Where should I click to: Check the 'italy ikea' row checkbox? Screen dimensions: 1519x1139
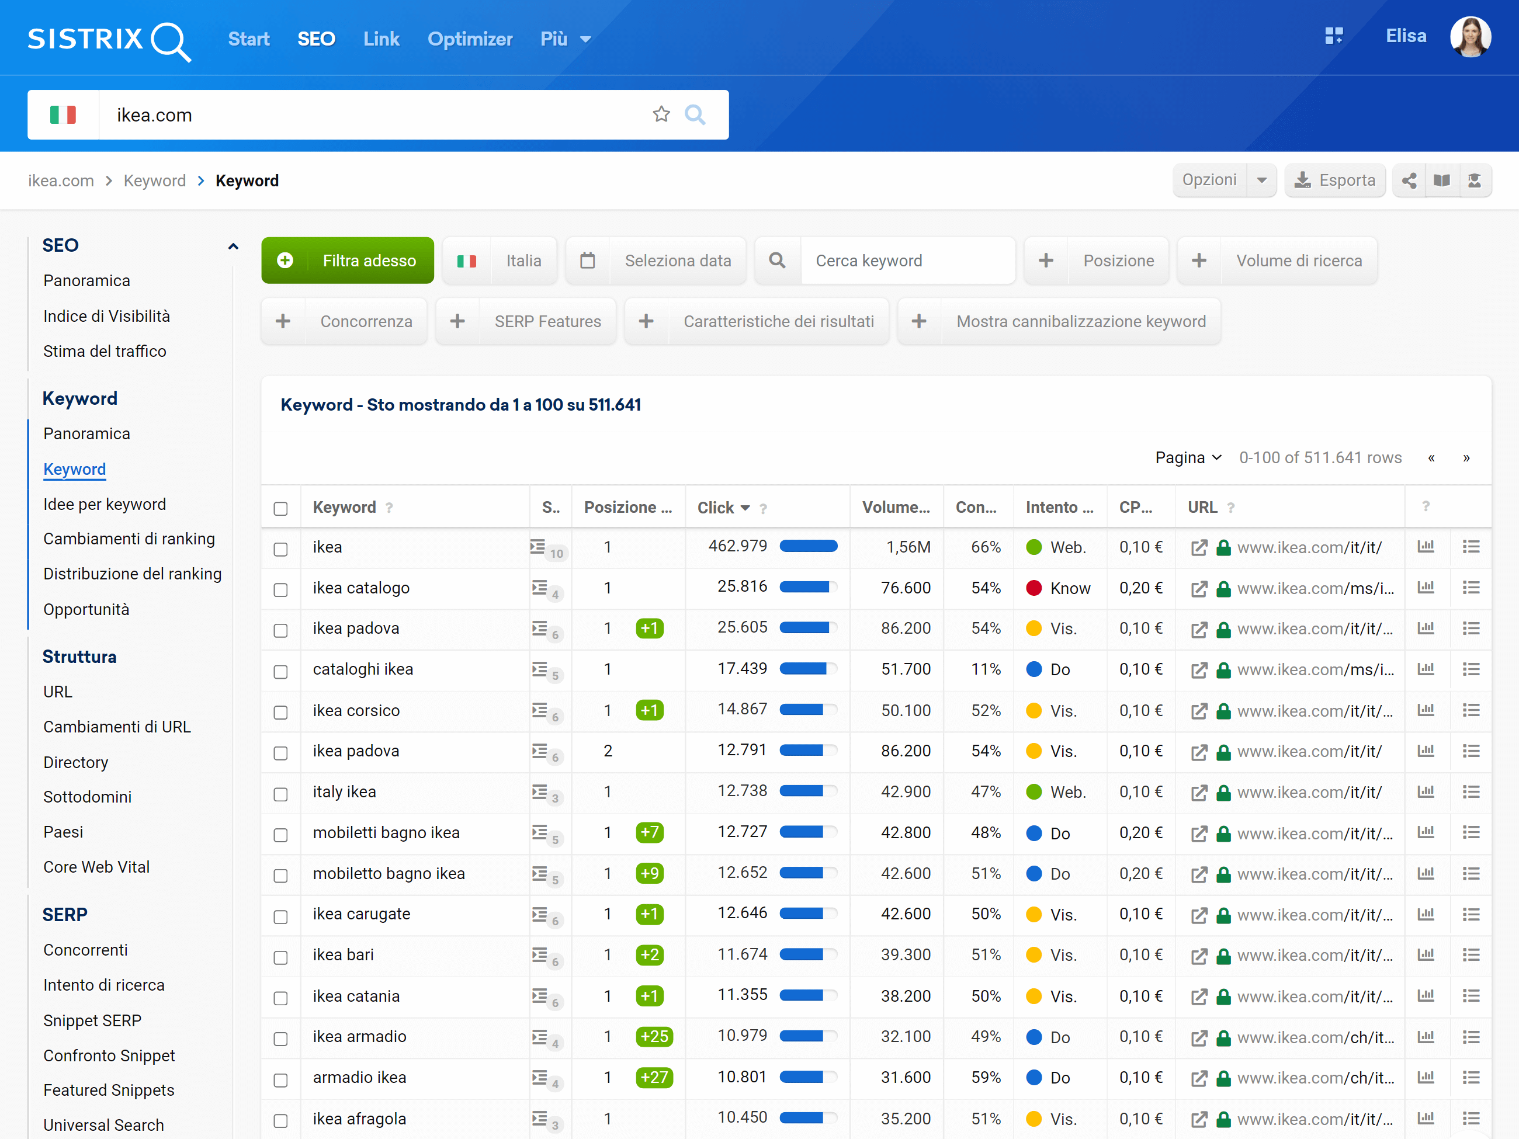point(281,794)
